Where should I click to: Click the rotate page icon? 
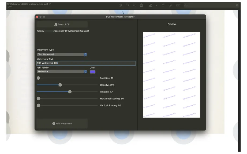(x=163, y=5)
